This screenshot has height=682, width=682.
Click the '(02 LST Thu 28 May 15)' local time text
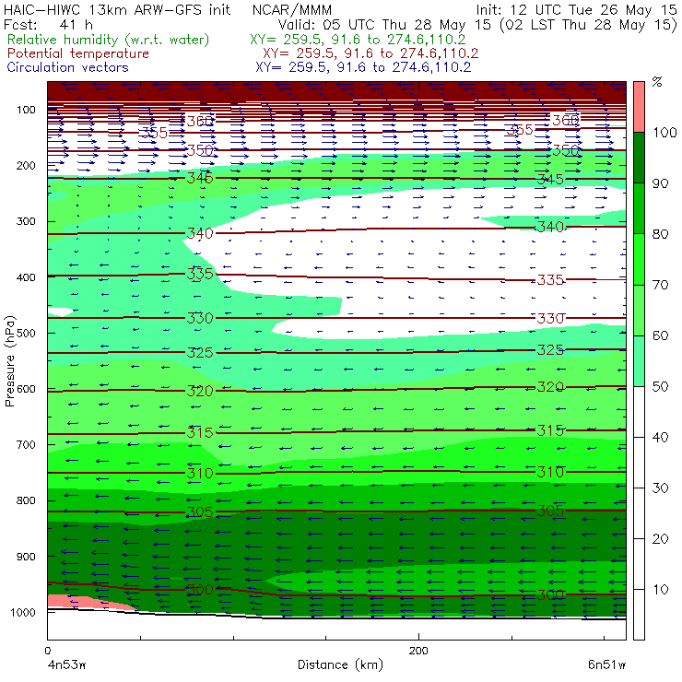tap(588, 24)
